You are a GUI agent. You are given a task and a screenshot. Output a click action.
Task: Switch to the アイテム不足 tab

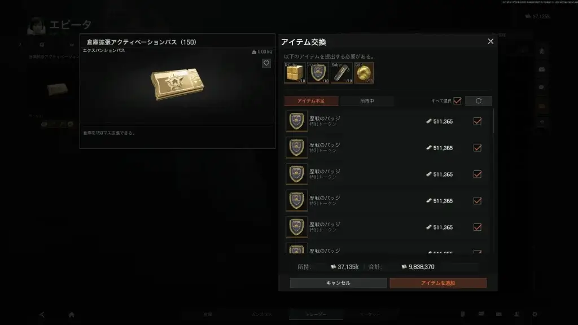pos(311,101)
